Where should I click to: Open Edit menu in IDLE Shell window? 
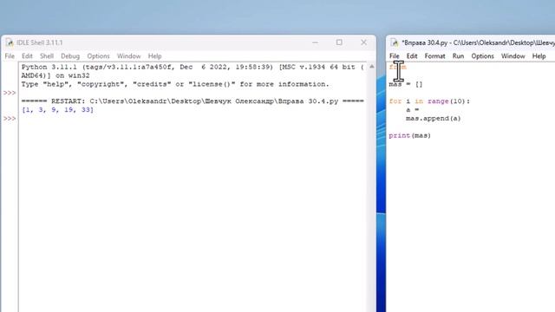pos(27,56)
